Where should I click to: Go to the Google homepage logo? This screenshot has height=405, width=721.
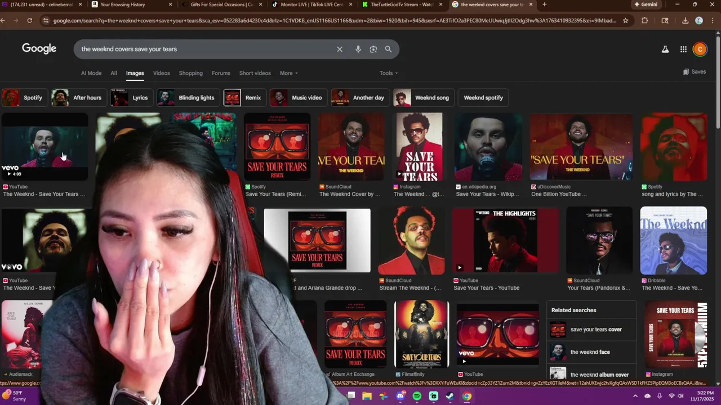pos(39,49)
